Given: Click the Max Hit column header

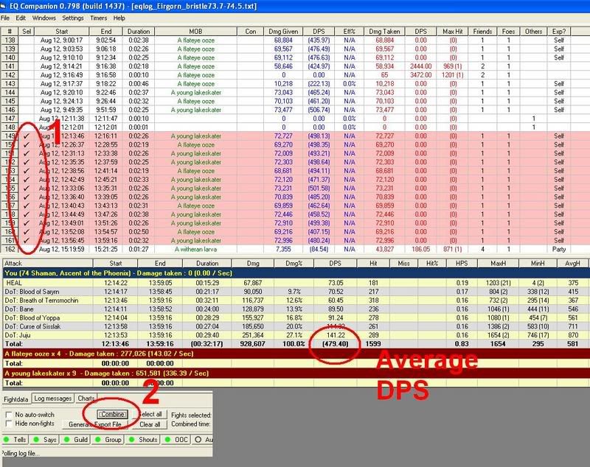Looking at the screenshot, I should (x=453, y=32).
